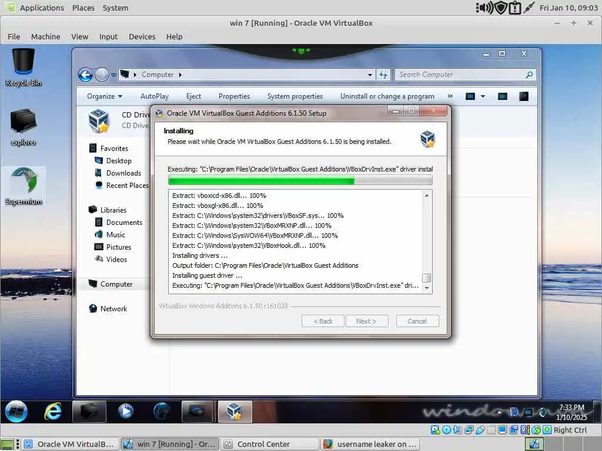This screenshot has width=602, height=451.
Task: Select Network in navigation pane
Action: [x=113, y=309]
